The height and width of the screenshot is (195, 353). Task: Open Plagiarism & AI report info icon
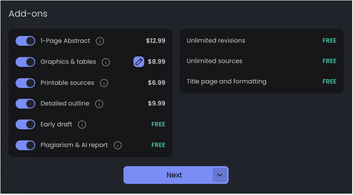[x=118, y=145]
